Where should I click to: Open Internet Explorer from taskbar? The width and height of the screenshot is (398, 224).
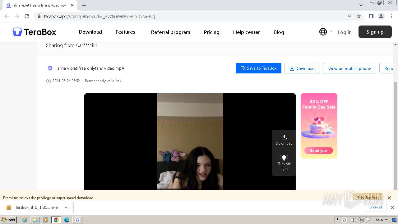click(25, 220)
